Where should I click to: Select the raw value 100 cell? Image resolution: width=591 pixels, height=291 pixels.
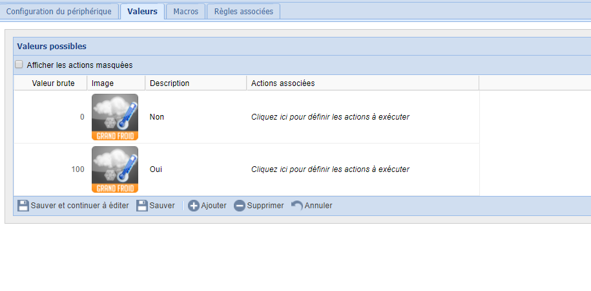point(77,169)
